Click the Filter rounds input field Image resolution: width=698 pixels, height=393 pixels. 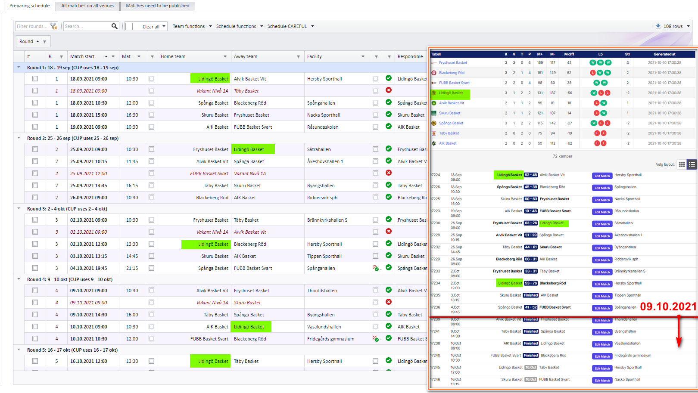point(33,26)
